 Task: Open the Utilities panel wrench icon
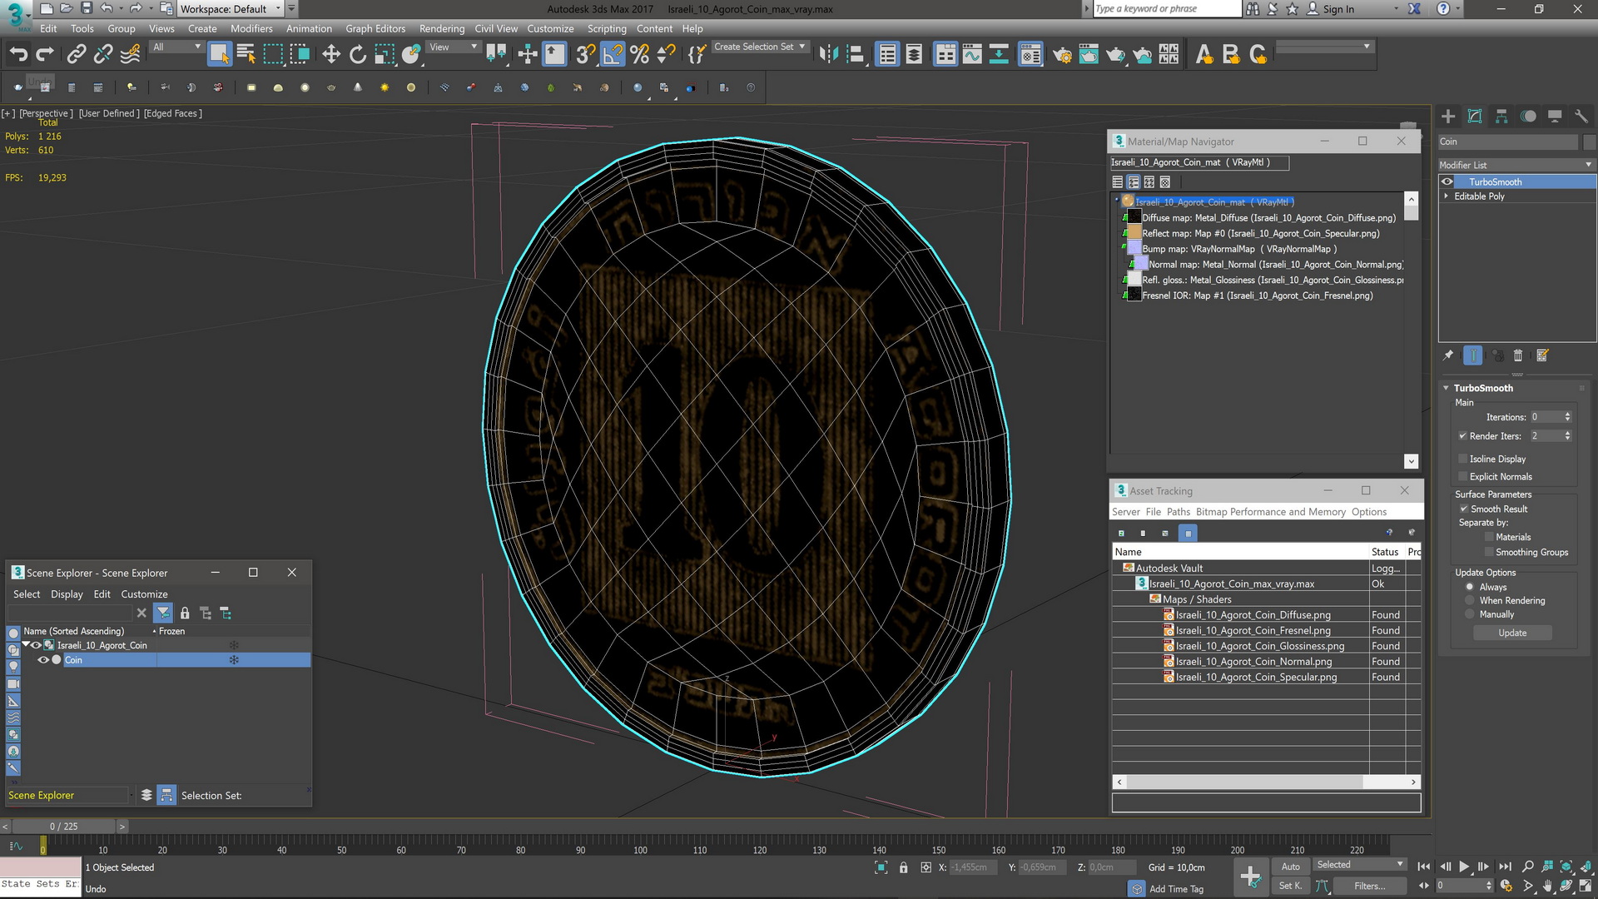point(1581,117)
